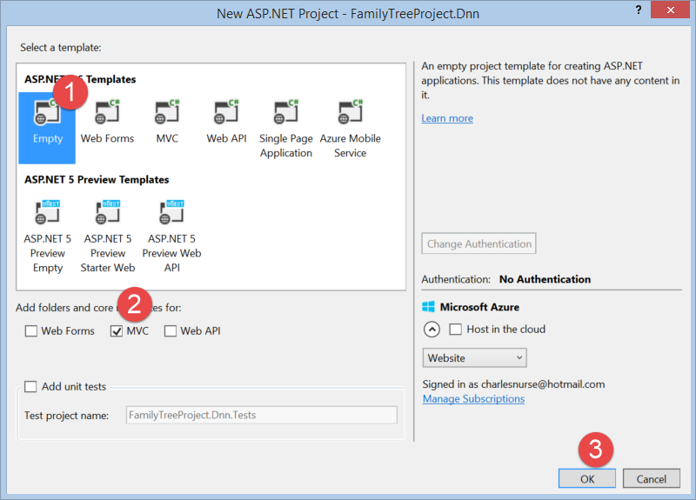This screenshot has width=696, height=500.
Task: Click ASP.NET 5 Preview Templates heading
Action: pyautogui.click(x=97, y=180)
